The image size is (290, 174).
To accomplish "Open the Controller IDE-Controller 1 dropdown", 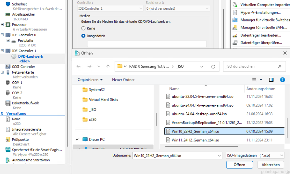I will [110, 8].
